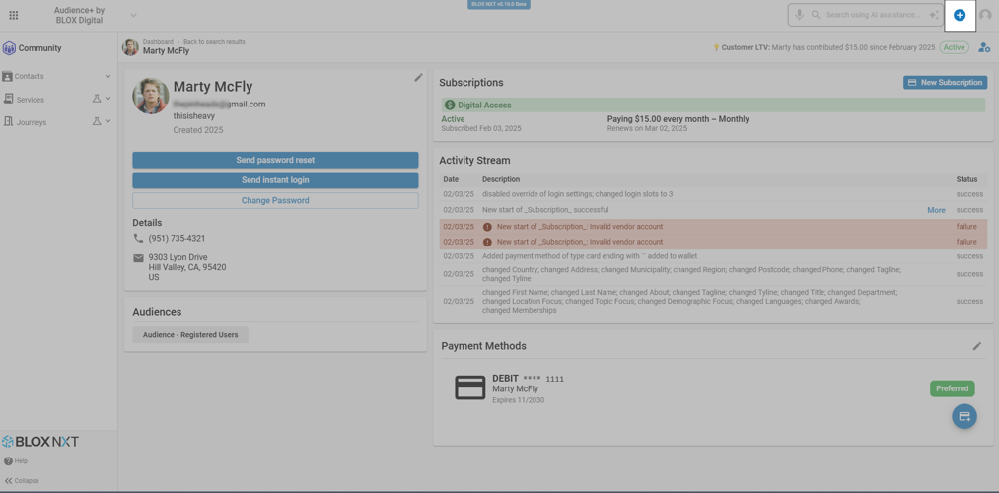Image resolution: width=999 pixels, height=493 pixels.
Task: Click the envelope icon beside the address
Action: pyautogui.click(x=138, y=258)
